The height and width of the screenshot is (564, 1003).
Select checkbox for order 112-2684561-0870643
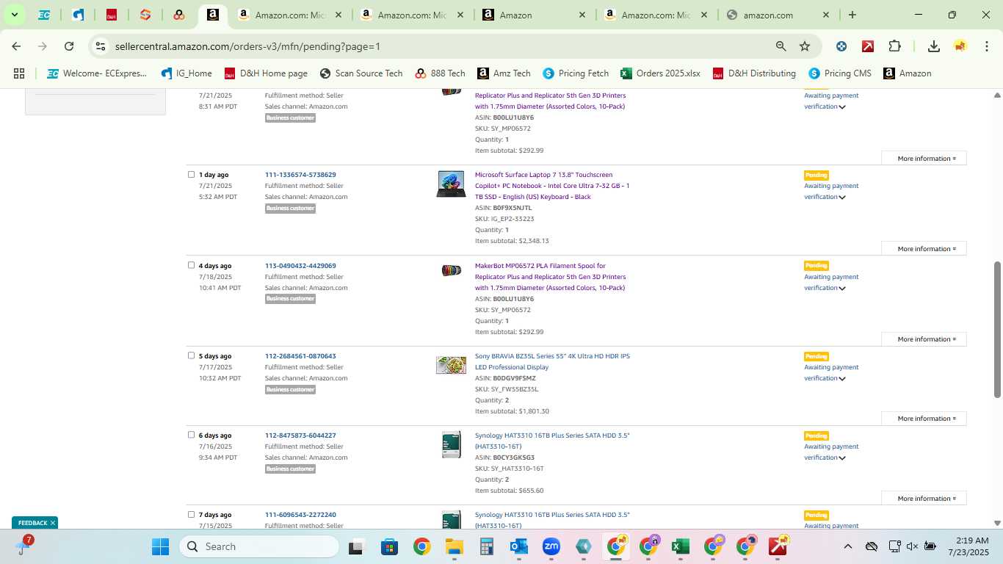[x=191, y=355]
